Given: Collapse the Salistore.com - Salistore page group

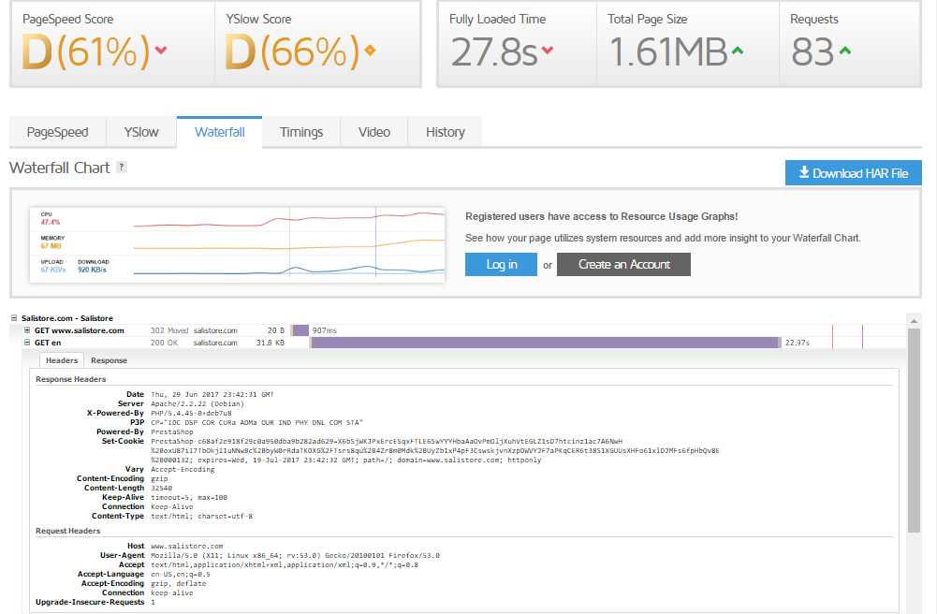Looking at the screenshot, I should 14,319.
